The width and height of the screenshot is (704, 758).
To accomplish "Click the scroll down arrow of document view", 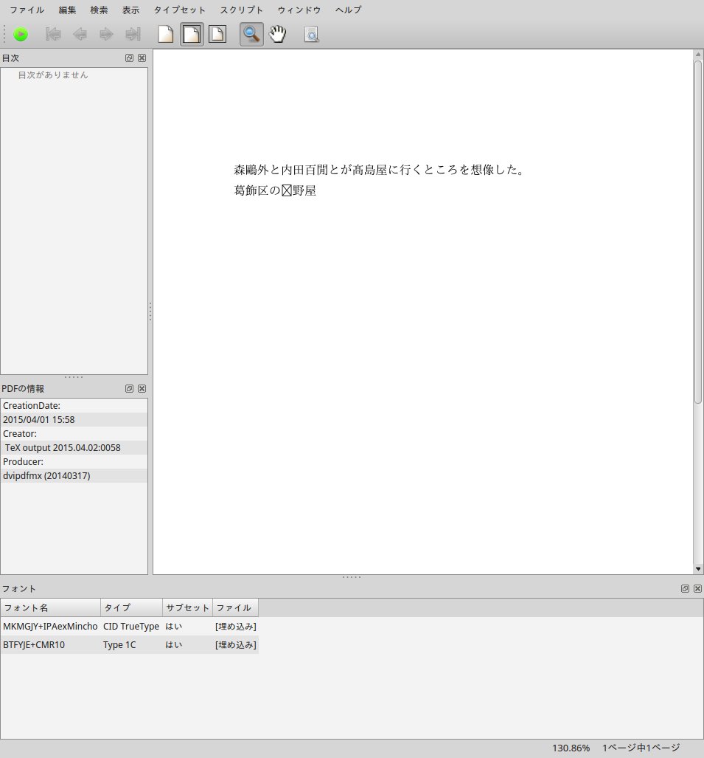I will click(698, 569).
